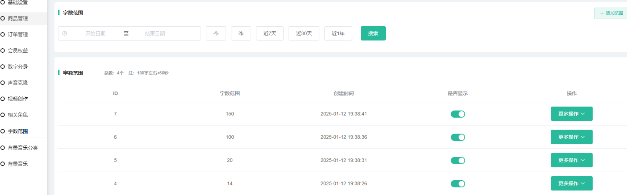
Task: Click the circle icon beside 数字分身
Action: pos(3,67)
